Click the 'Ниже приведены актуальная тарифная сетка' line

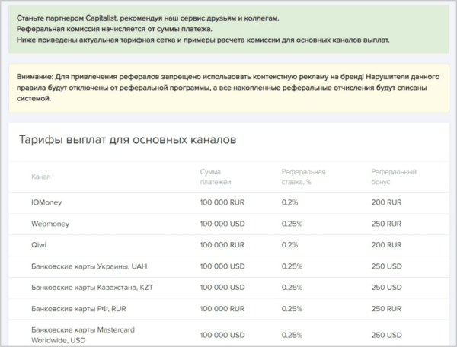[203, 40]
